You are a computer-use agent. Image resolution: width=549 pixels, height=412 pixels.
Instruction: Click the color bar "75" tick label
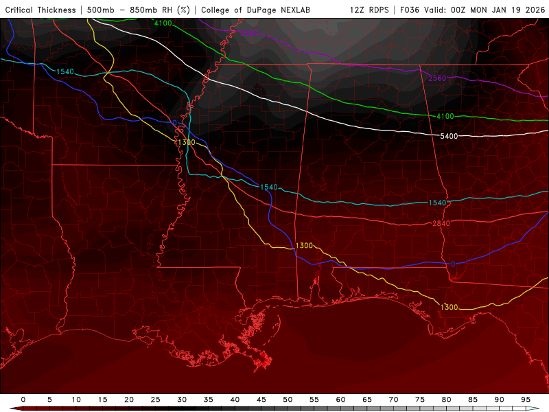click(420, 400)
